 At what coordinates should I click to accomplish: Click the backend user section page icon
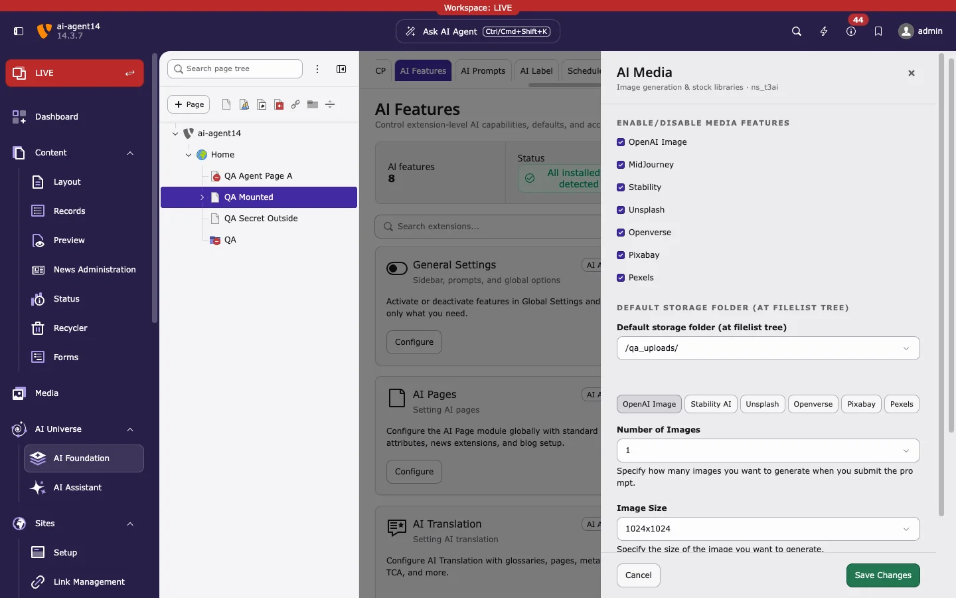pyautogui.click(x=244, y=104)
